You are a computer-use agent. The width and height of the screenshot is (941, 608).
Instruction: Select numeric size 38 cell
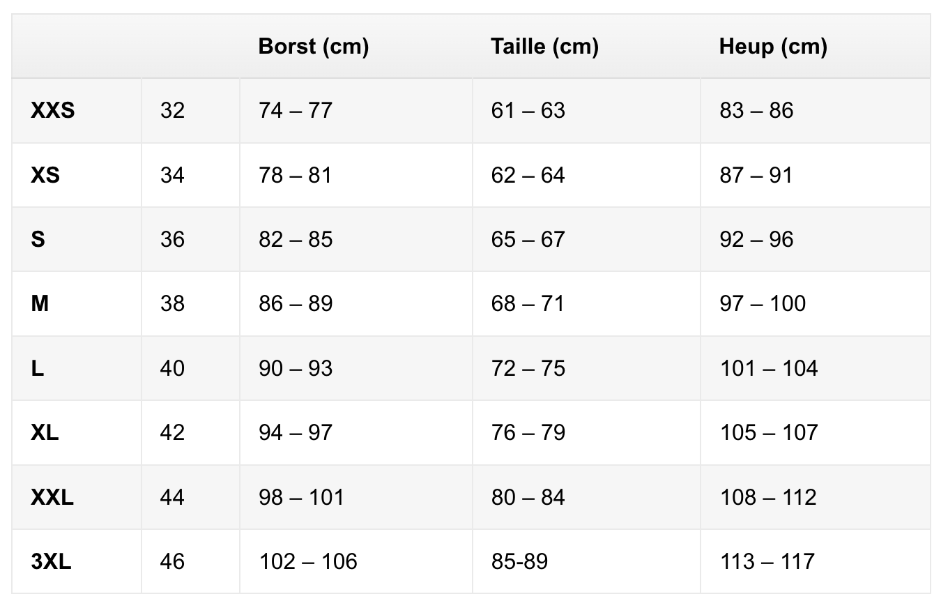click(x=172, y=303)
